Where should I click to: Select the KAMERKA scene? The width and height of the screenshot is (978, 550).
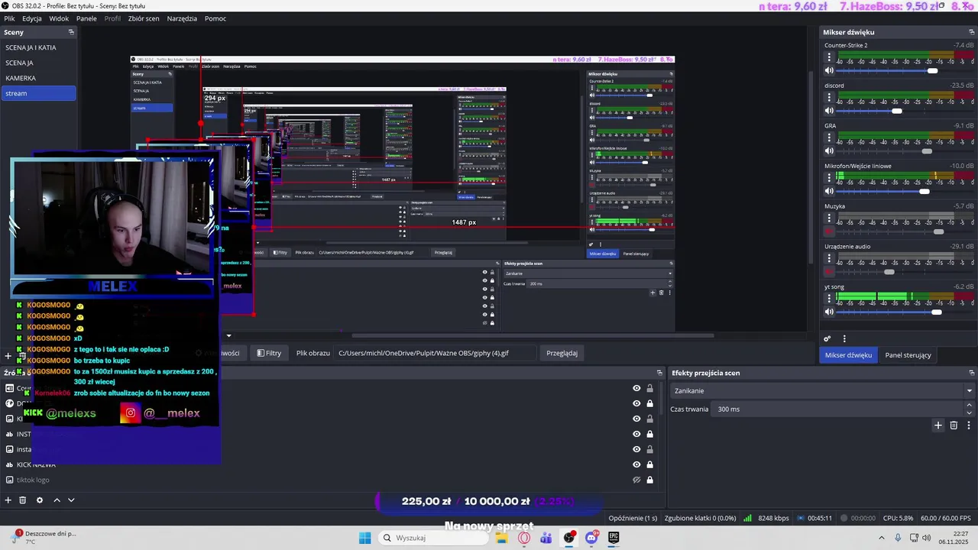coord(38,78)
